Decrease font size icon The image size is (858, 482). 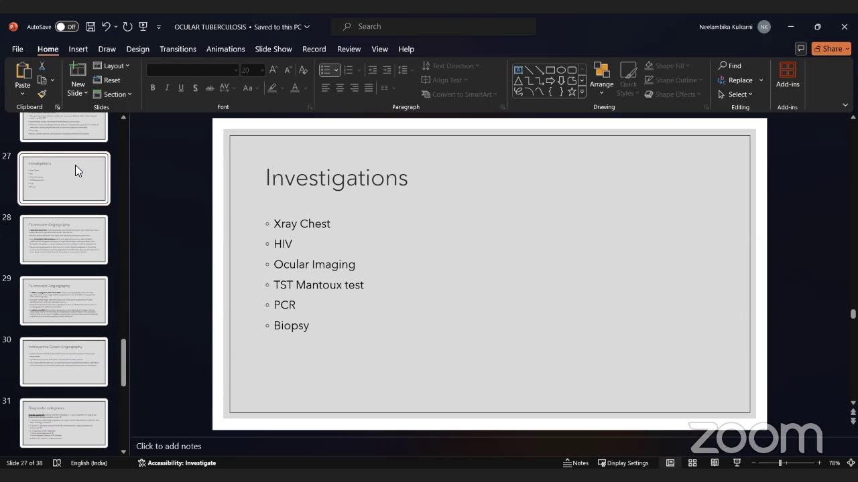[x=288, y=70]
